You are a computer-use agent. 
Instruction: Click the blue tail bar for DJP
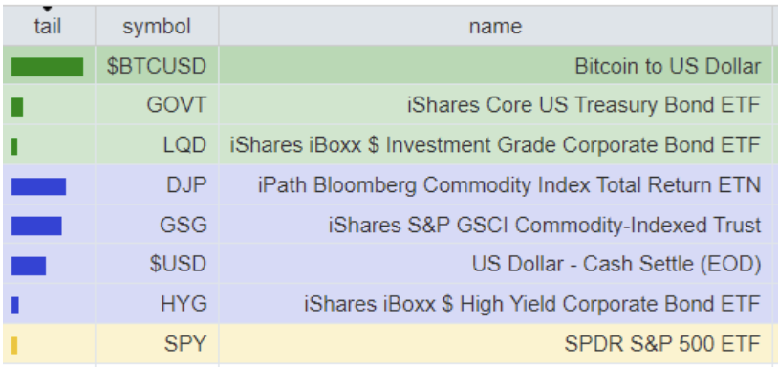point(38,186)
